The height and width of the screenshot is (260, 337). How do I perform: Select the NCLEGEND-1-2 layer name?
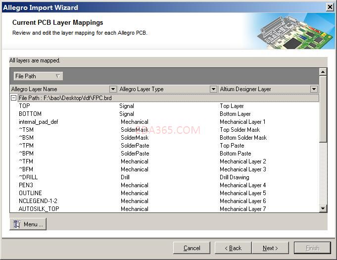(x=38, y=201)
